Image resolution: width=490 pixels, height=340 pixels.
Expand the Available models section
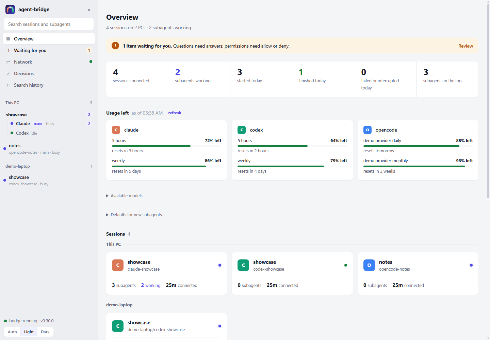tap(125, 195)
